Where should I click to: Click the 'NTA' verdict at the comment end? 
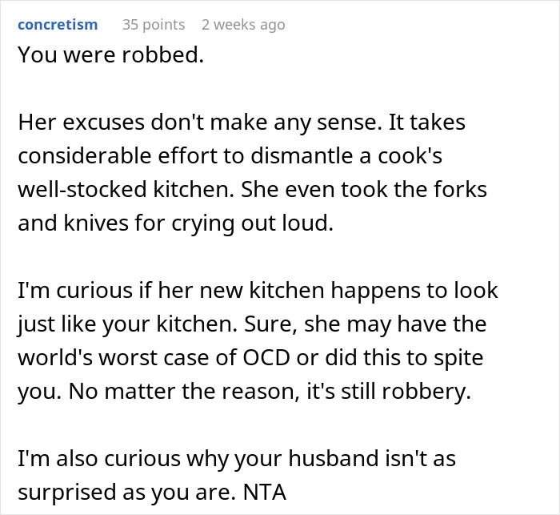pyautogui.click(x=265, y=492)
